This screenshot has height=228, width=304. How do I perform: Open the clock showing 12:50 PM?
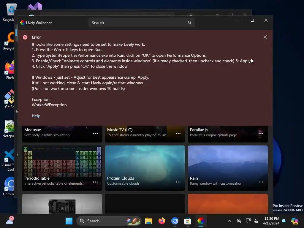pyautogui.click(x=271, y=221)
